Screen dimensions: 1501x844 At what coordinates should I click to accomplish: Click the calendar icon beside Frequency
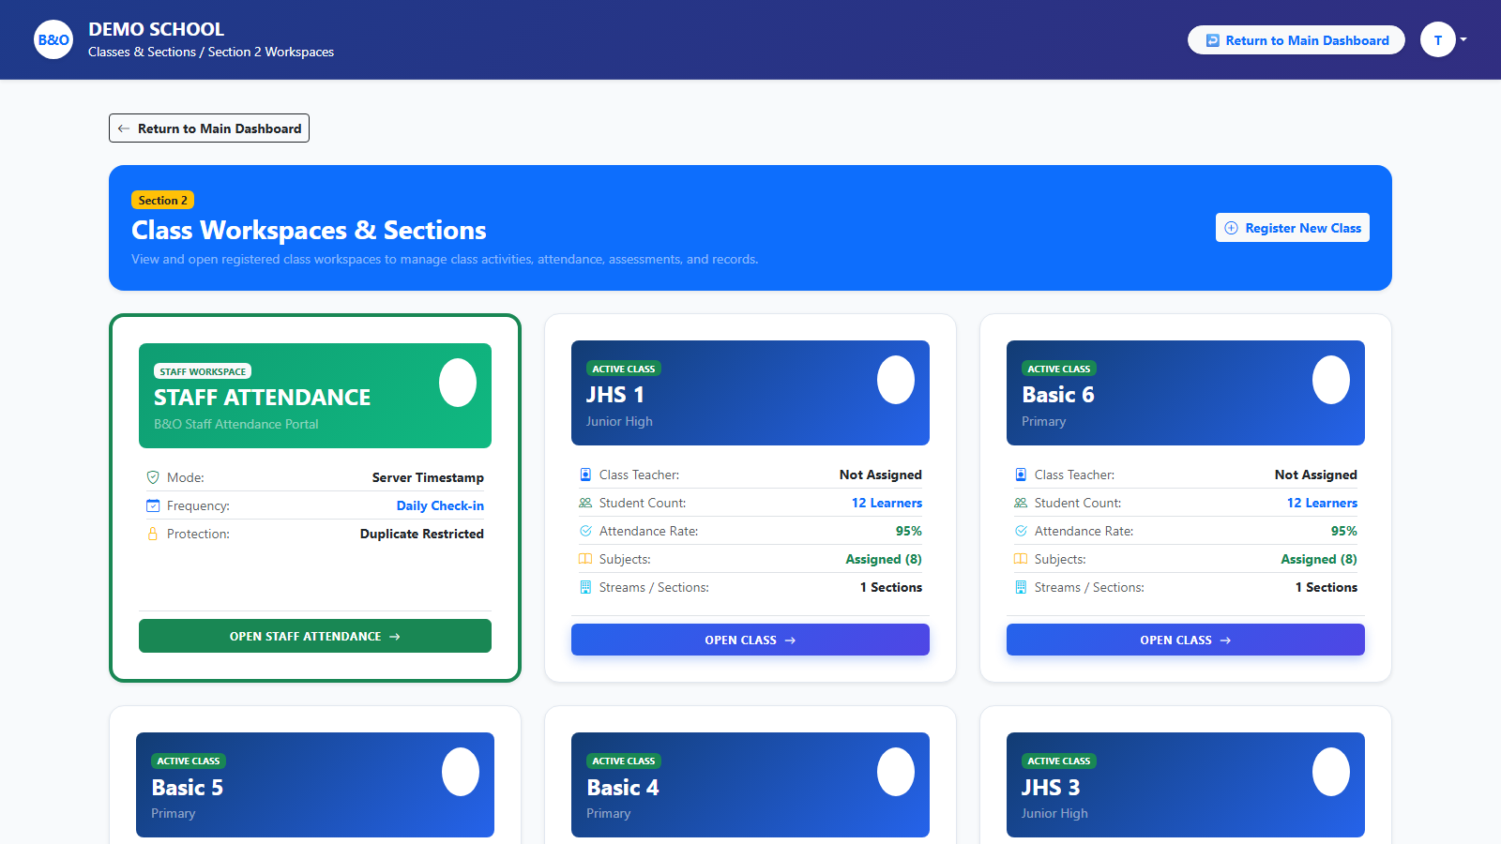tap(153, 505)
